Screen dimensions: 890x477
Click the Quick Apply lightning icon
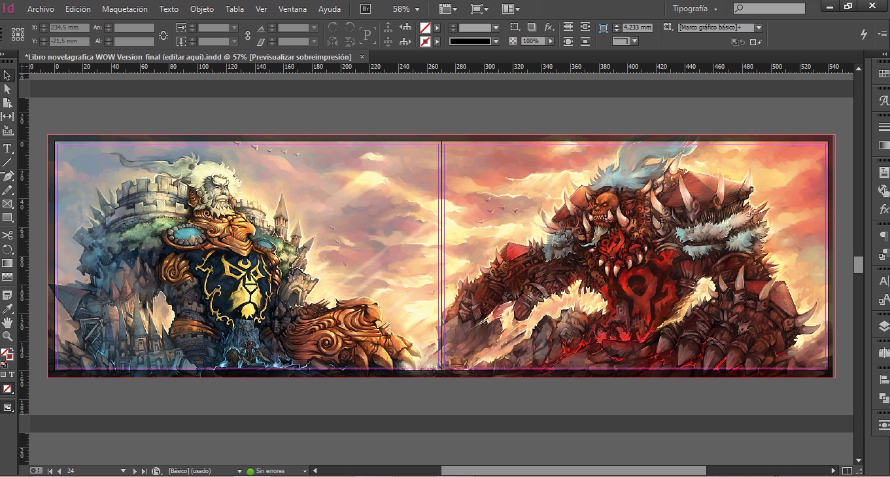tap(864, 34)
